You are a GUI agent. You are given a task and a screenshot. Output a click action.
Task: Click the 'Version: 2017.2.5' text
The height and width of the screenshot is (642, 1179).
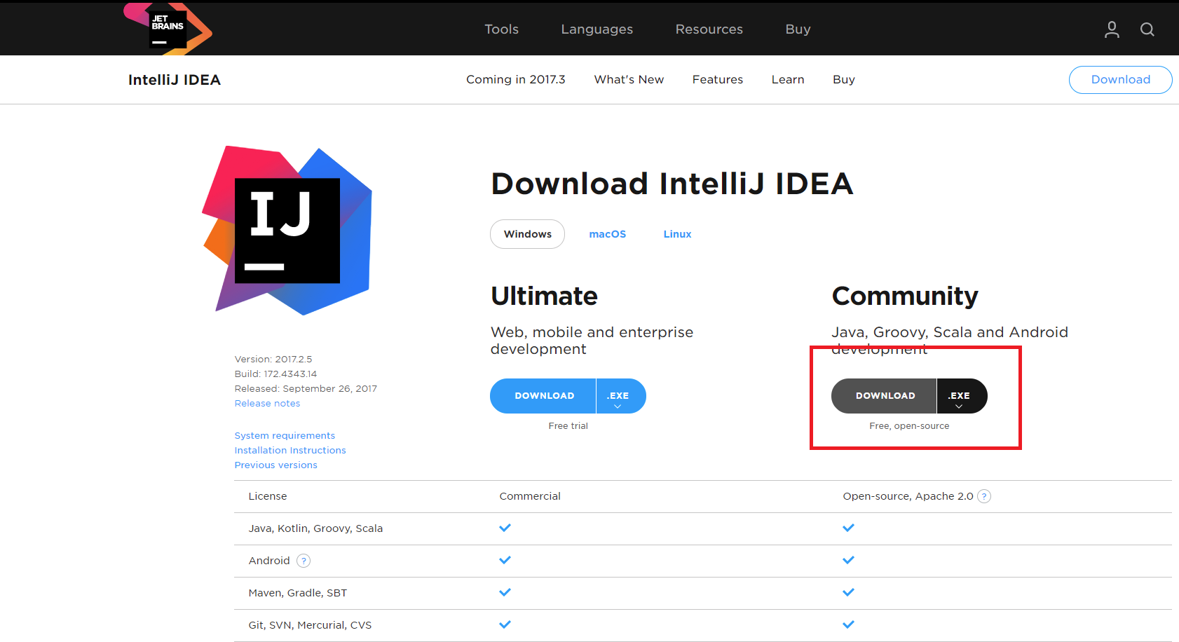273,360
